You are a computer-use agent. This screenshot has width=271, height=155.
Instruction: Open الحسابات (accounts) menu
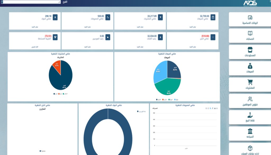click(250, 36)
